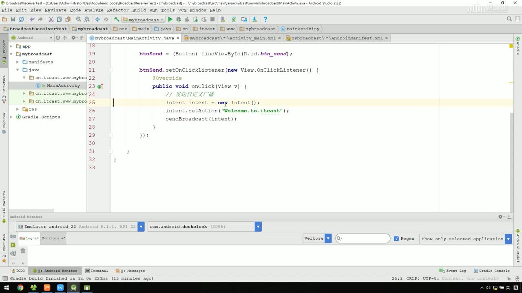Click the Cut scissors icon
The height and width of the screenshot is (293, 522).
point(51,19)
